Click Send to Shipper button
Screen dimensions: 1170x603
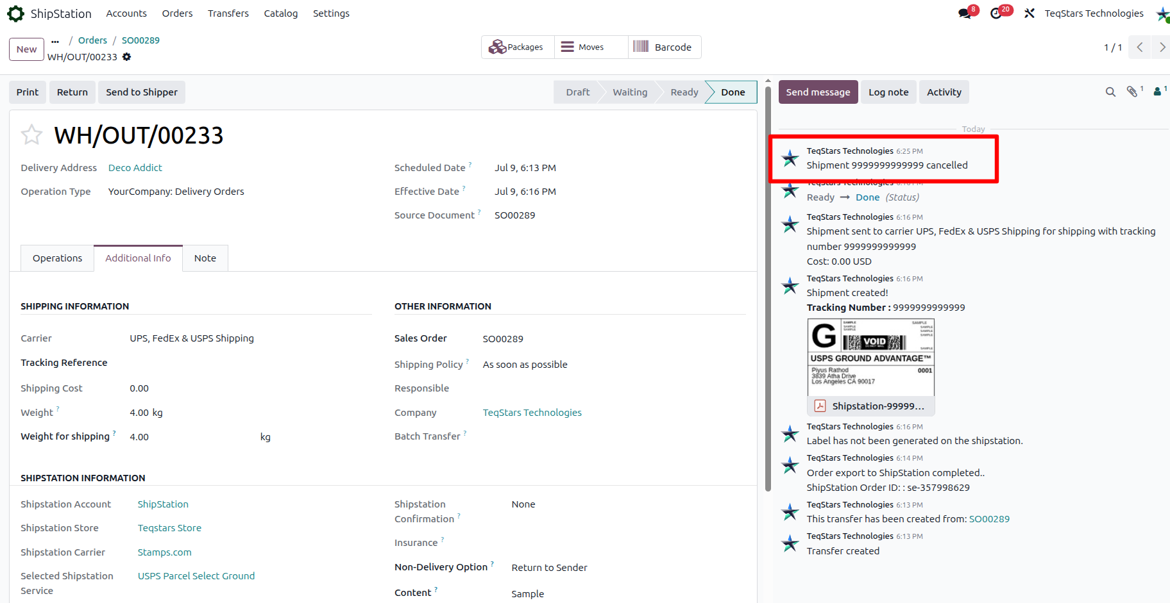pos(142,92)
